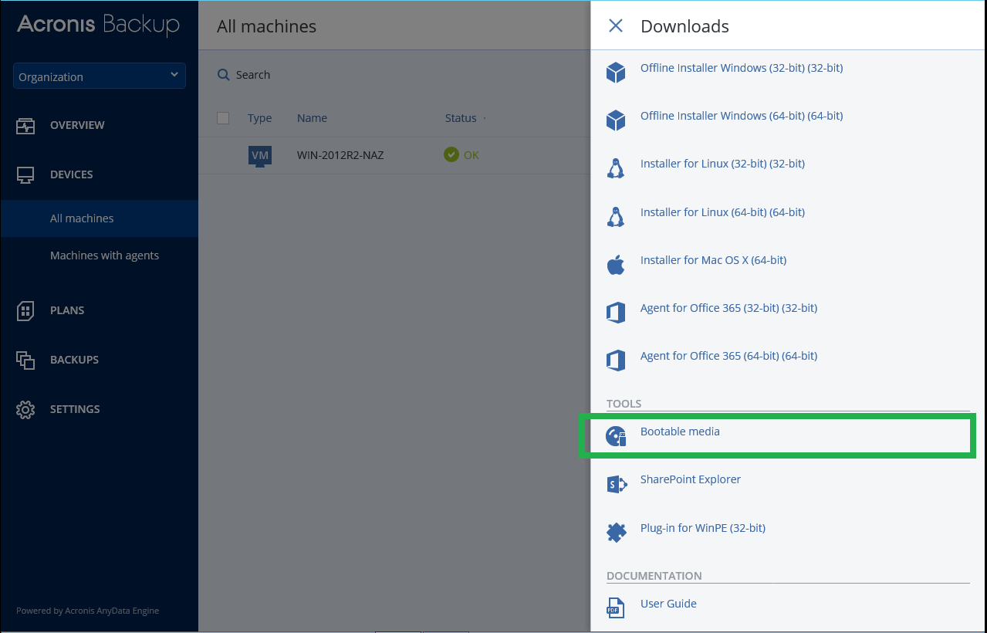Download Installer for Linux (64-bit)
This screenshot has height=633, width=987.
[x=722, y=212]
